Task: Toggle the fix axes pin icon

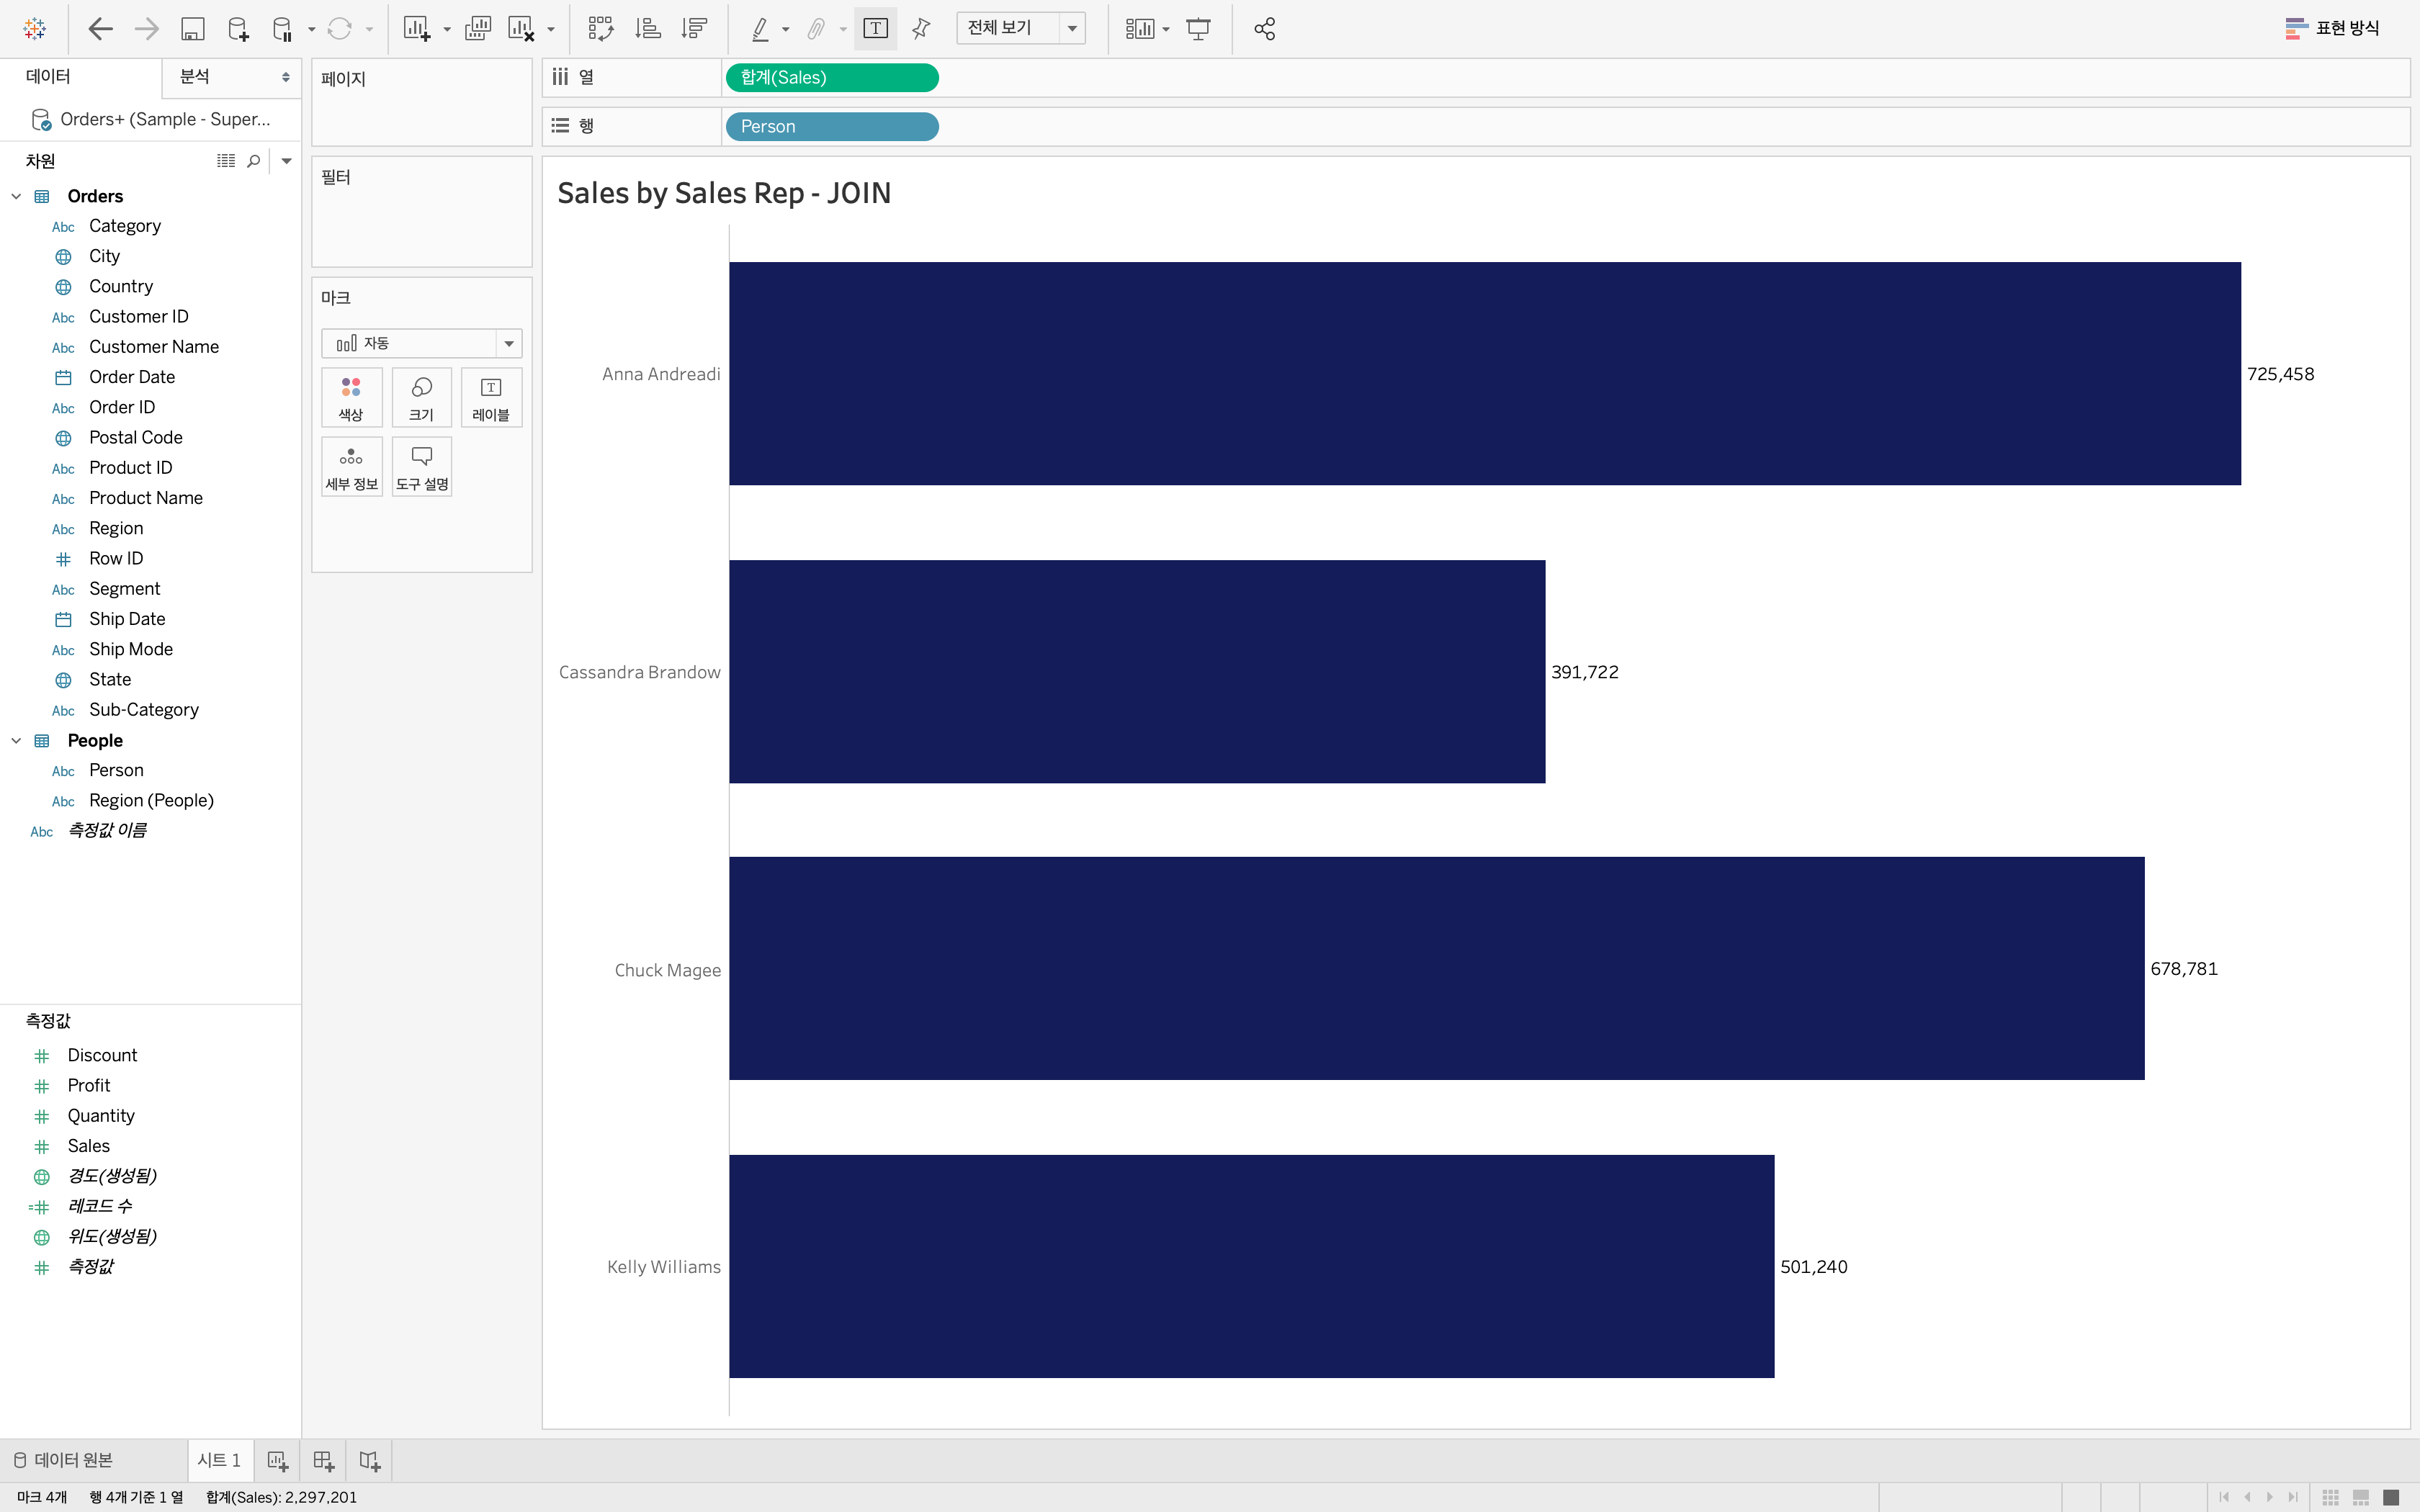Action: pos(921,29)
